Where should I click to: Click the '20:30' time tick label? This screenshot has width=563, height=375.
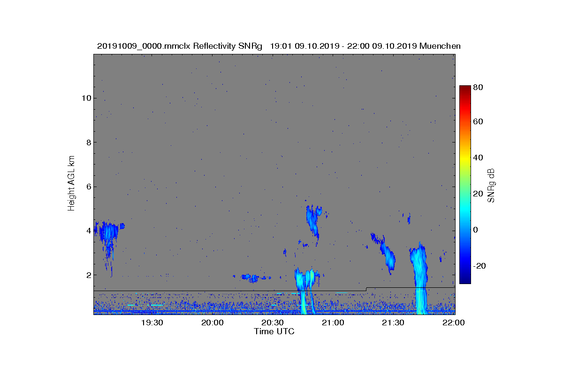pos(273,322)
